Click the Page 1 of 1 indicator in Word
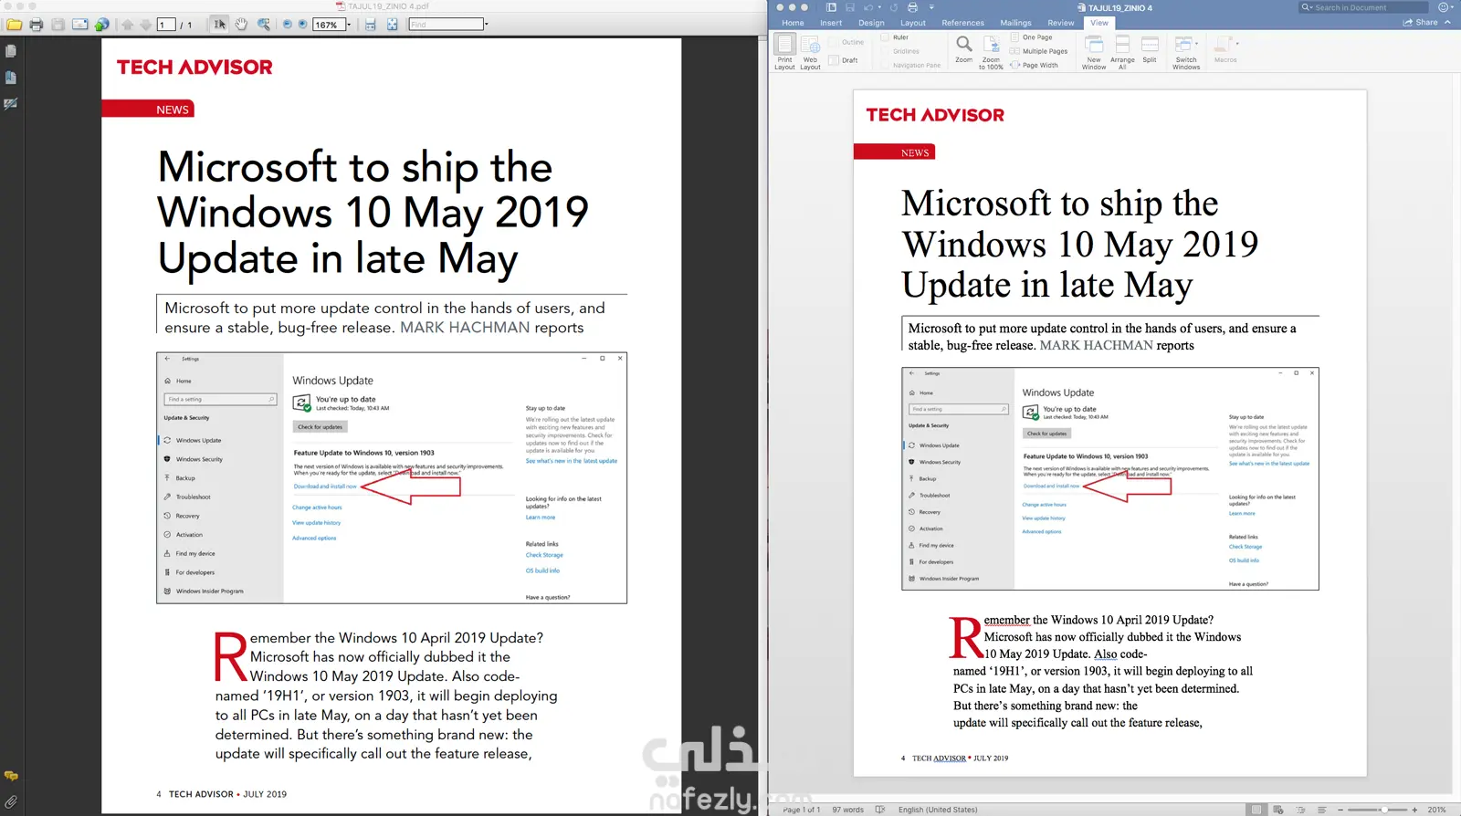The height and width of the screenshot is (816, 1461). [x=801, y=810]
